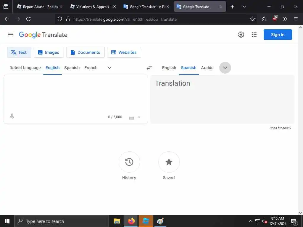Open the input tools dropdown arrow
Image resolution: width=303 pixels, height=227 pixels.
point(139,117)
